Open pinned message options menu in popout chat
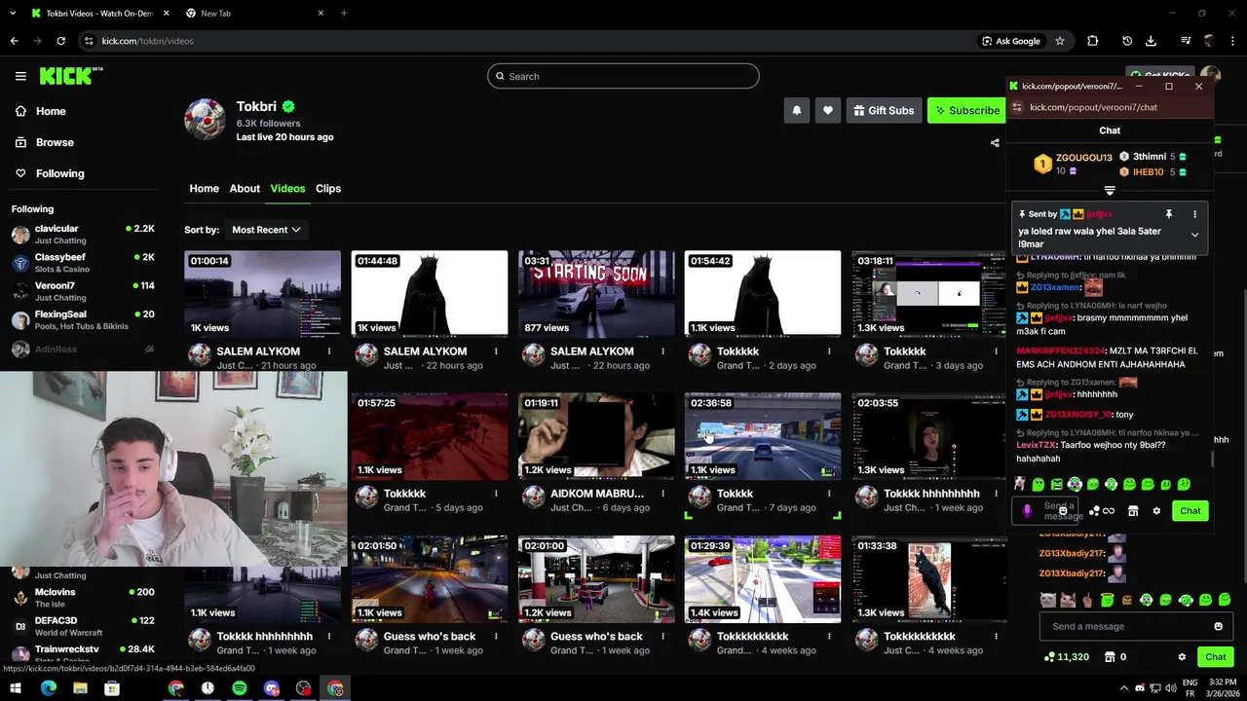Screen dimensions: 1247x701 1194,214
